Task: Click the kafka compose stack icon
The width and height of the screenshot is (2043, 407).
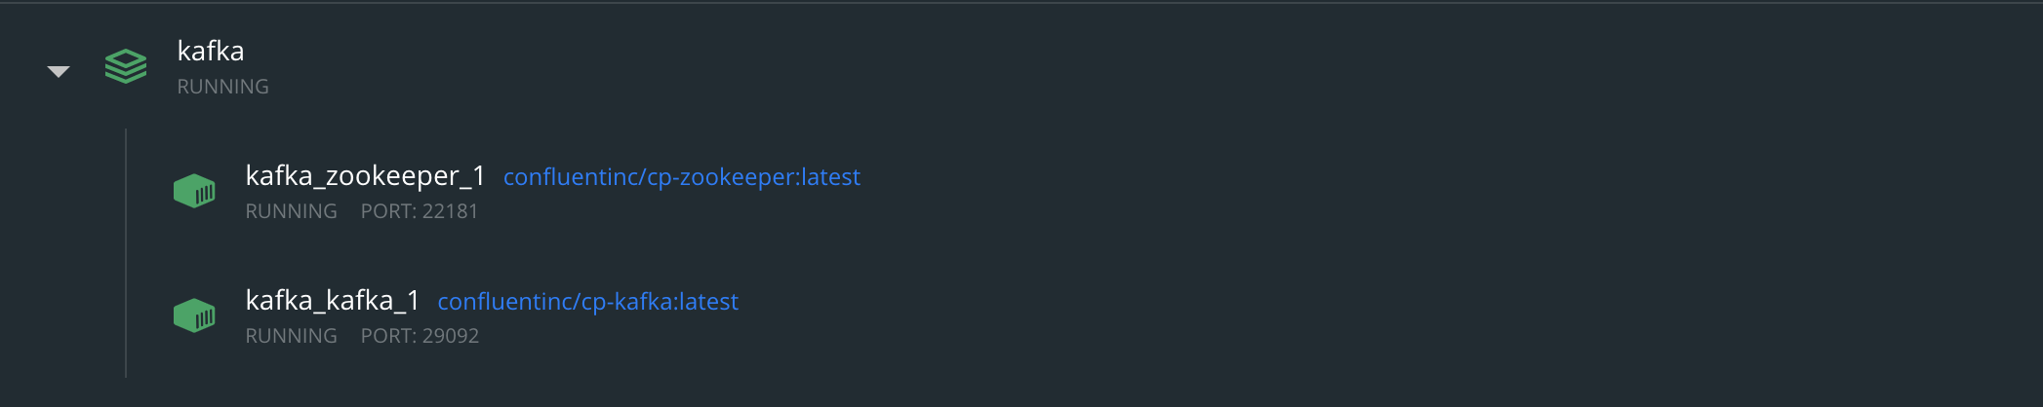Action: click(126, 66)
